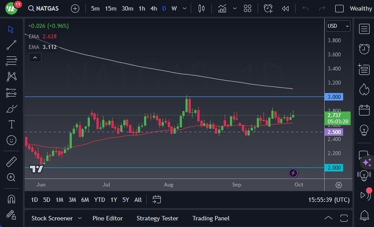Open chart settings gear icon

338,185
